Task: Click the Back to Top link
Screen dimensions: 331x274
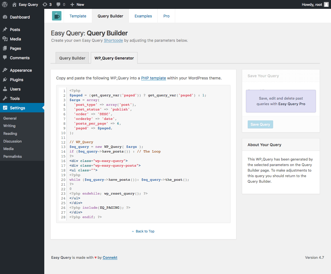Action: point(145,231)
